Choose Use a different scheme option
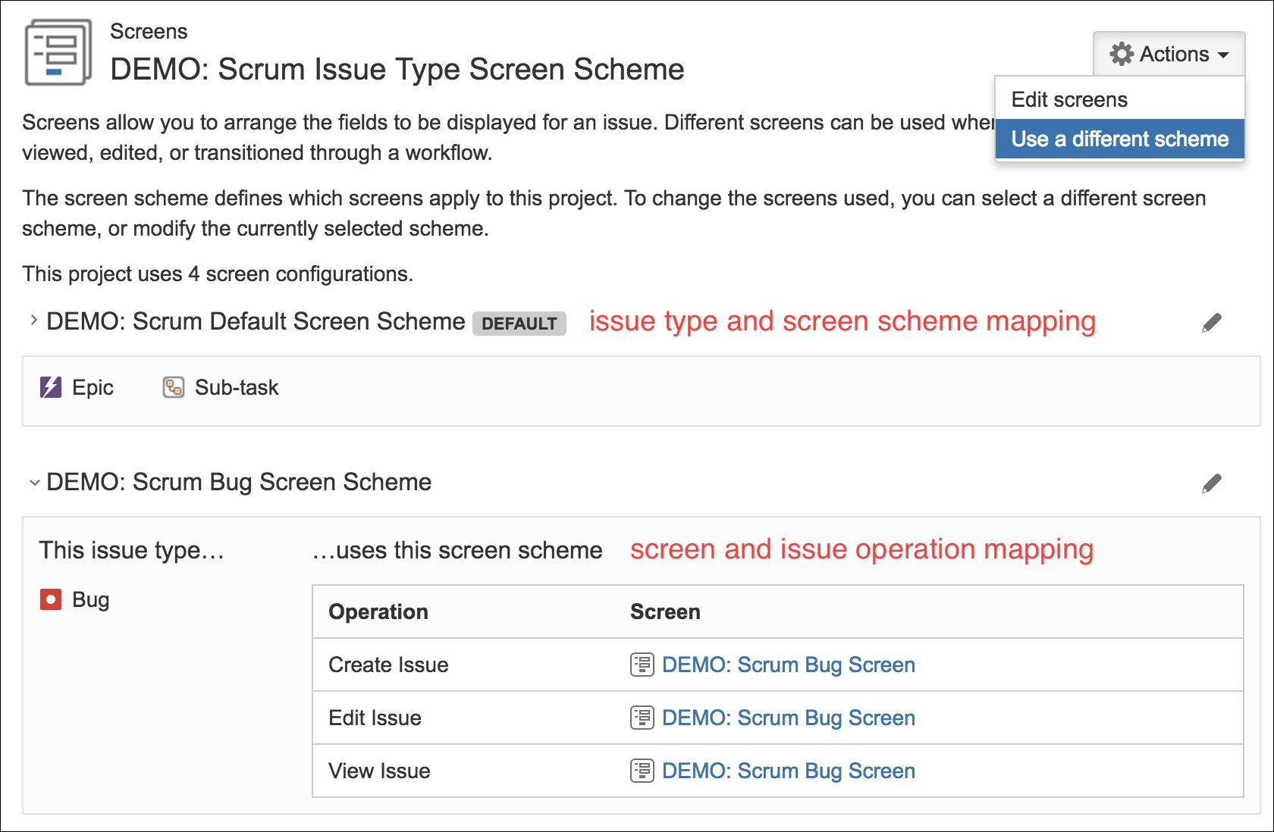 tap(1119, 139)
